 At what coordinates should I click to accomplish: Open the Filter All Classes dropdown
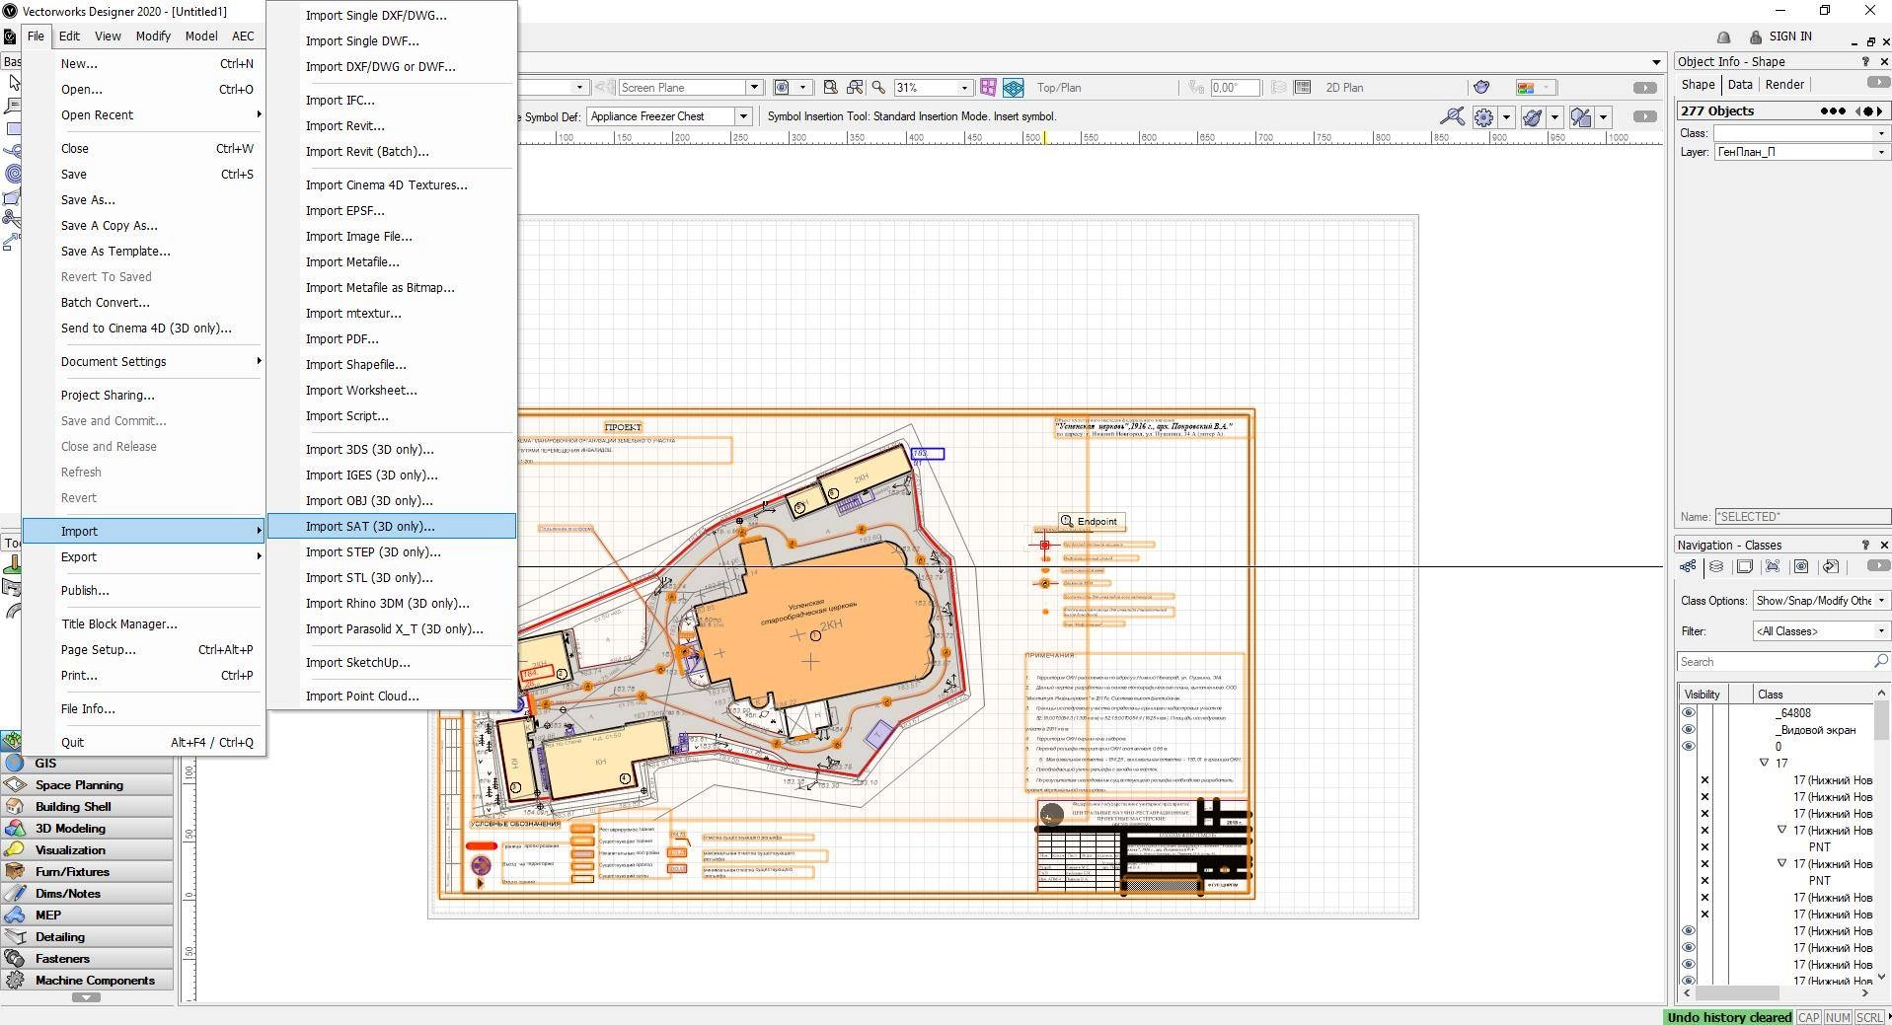[x=1880, y=631]
